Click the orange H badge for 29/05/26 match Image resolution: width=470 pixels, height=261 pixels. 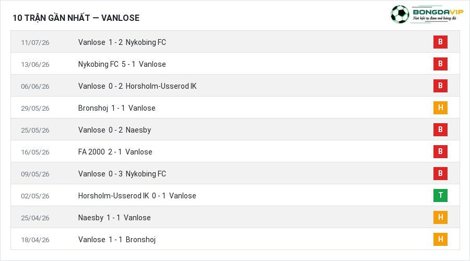tap(440, 108)
